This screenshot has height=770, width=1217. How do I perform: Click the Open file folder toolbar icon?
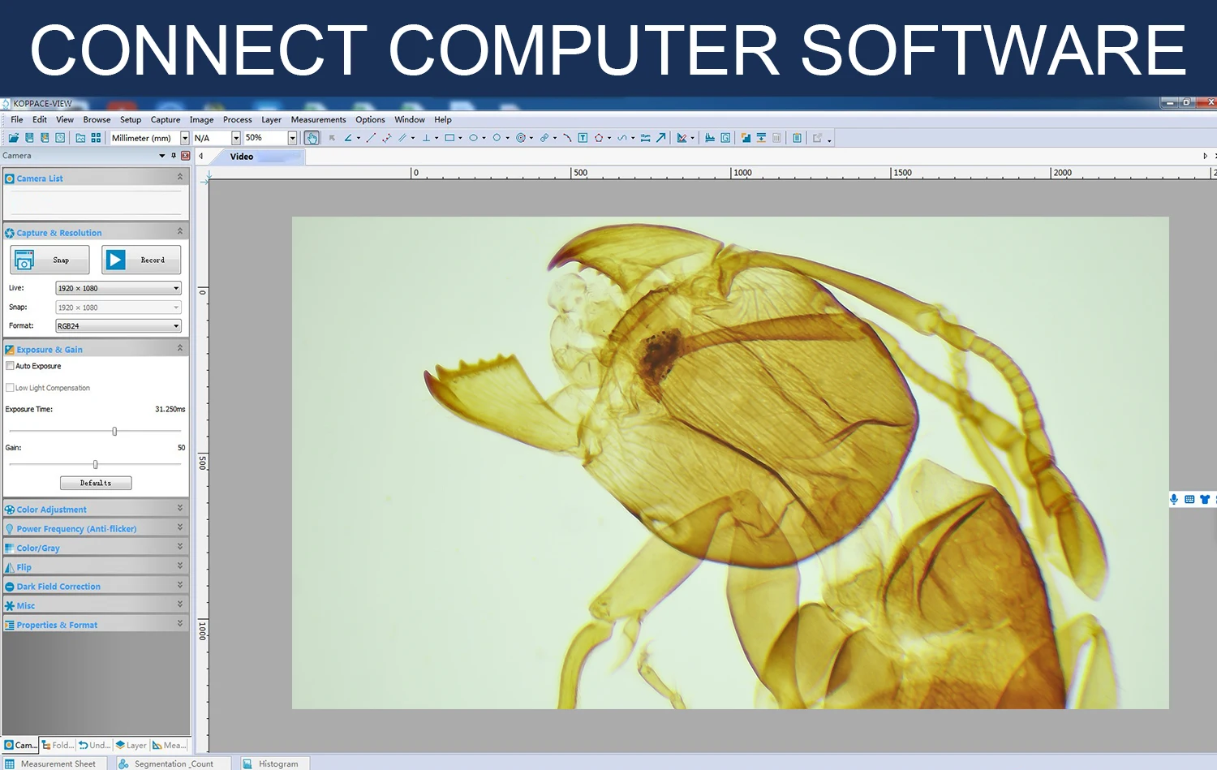pyautogui.click(x=14, y=138)
